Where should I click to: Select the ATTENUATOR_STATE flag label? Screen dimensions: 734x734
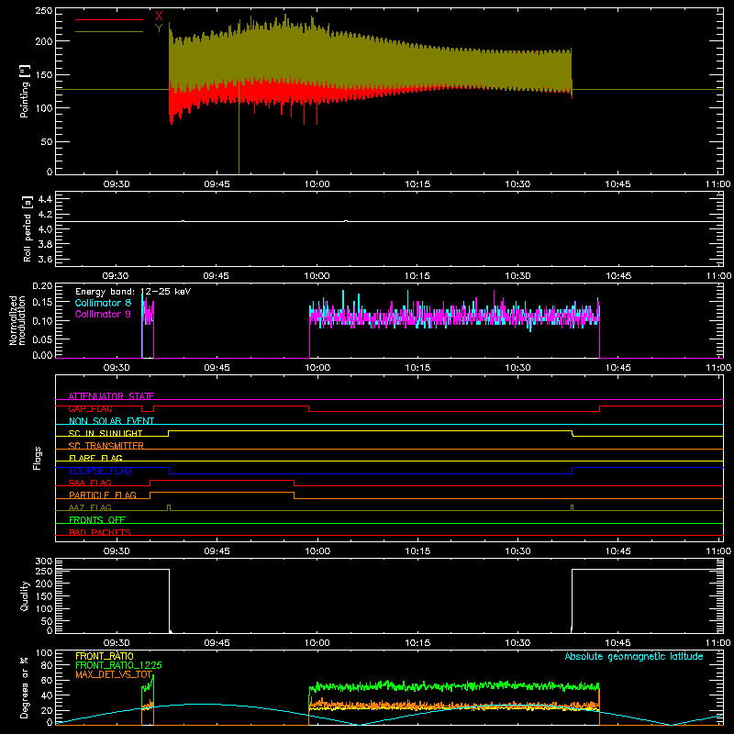point(111,396)
